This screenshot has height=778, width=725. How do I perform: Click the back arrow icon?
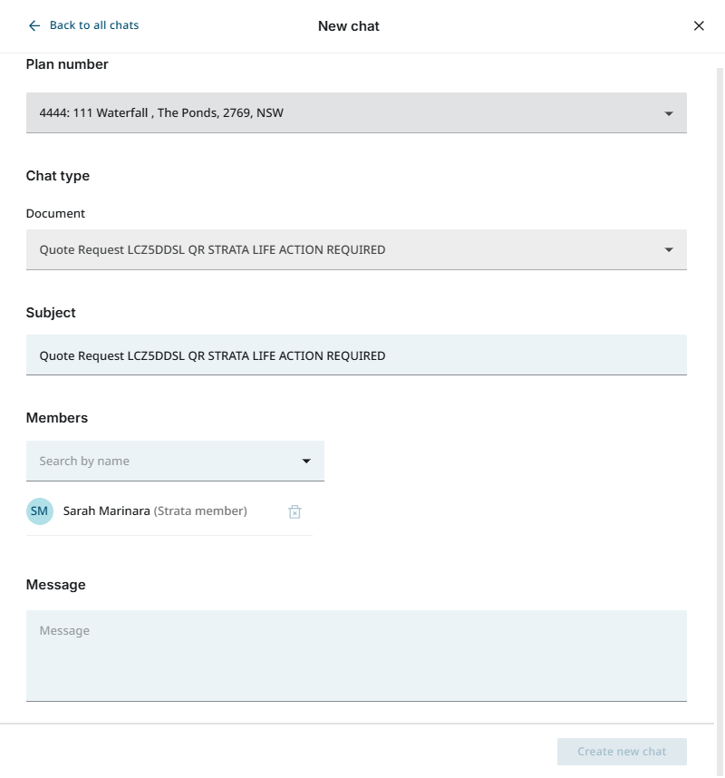34,25
